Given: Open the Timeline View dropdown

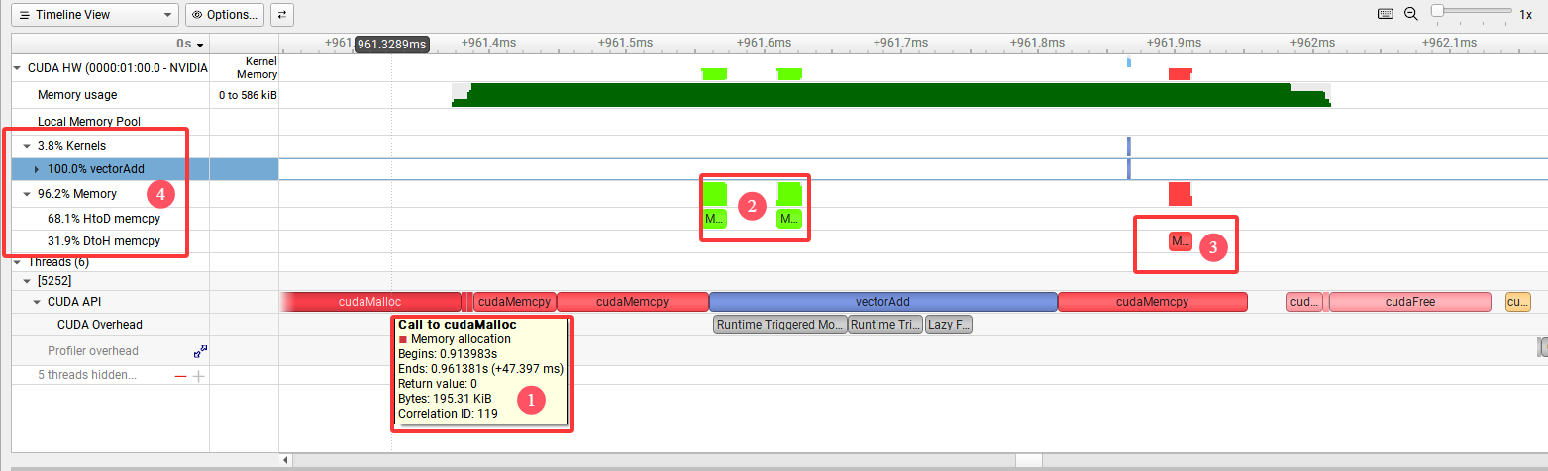Looking at the screenshot, I should click(95, 15).
